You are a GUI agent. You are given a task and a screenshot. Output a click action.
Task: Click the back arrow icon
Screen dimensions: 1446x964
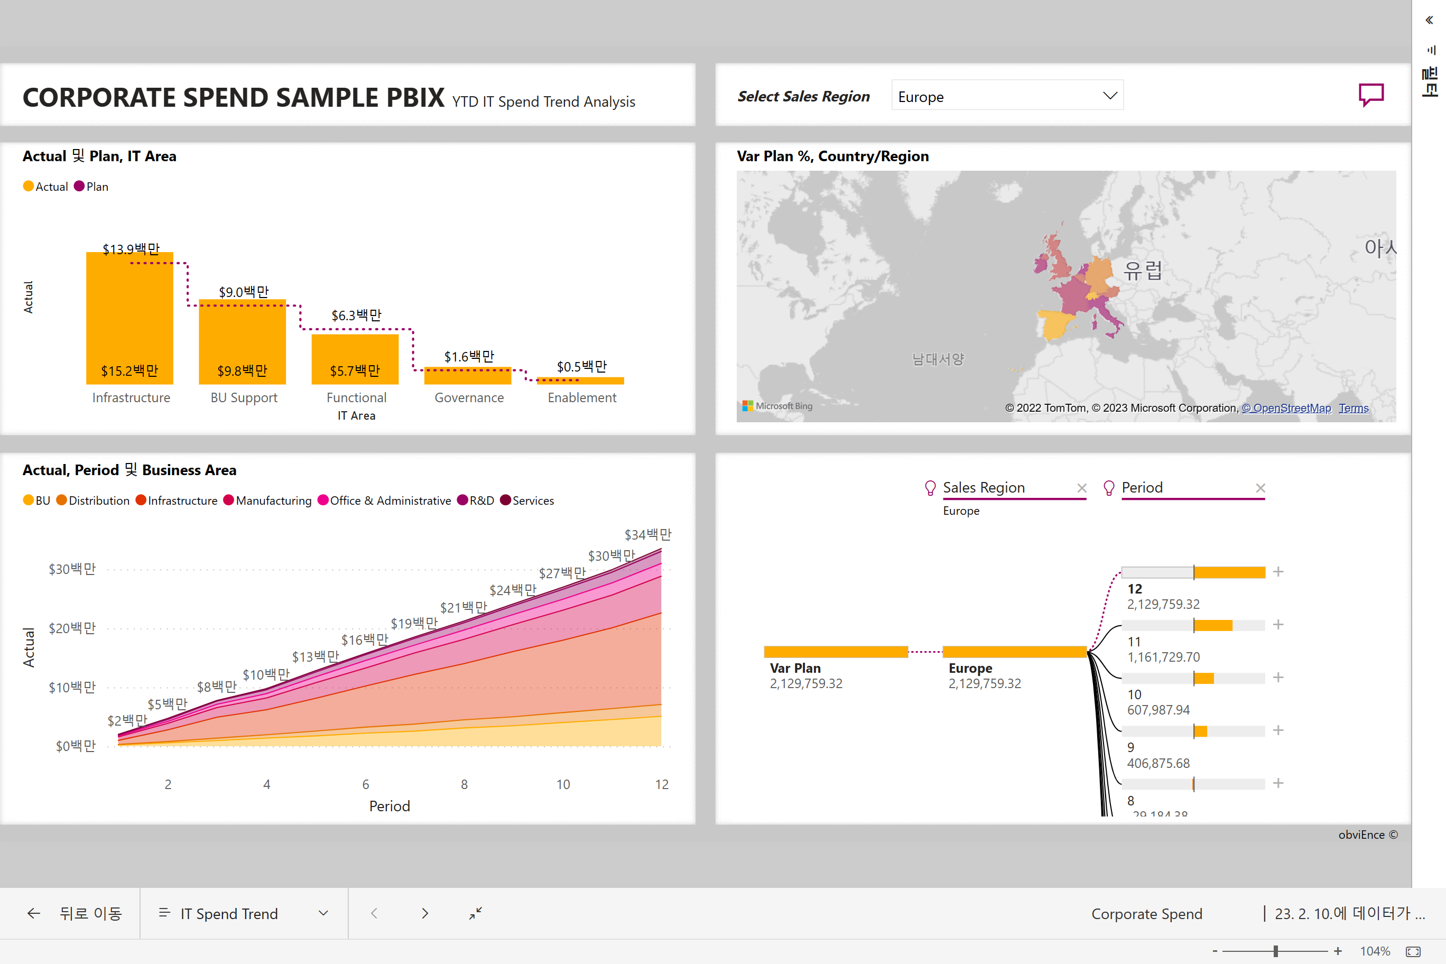pyautogui.click(x=34, y=914)
